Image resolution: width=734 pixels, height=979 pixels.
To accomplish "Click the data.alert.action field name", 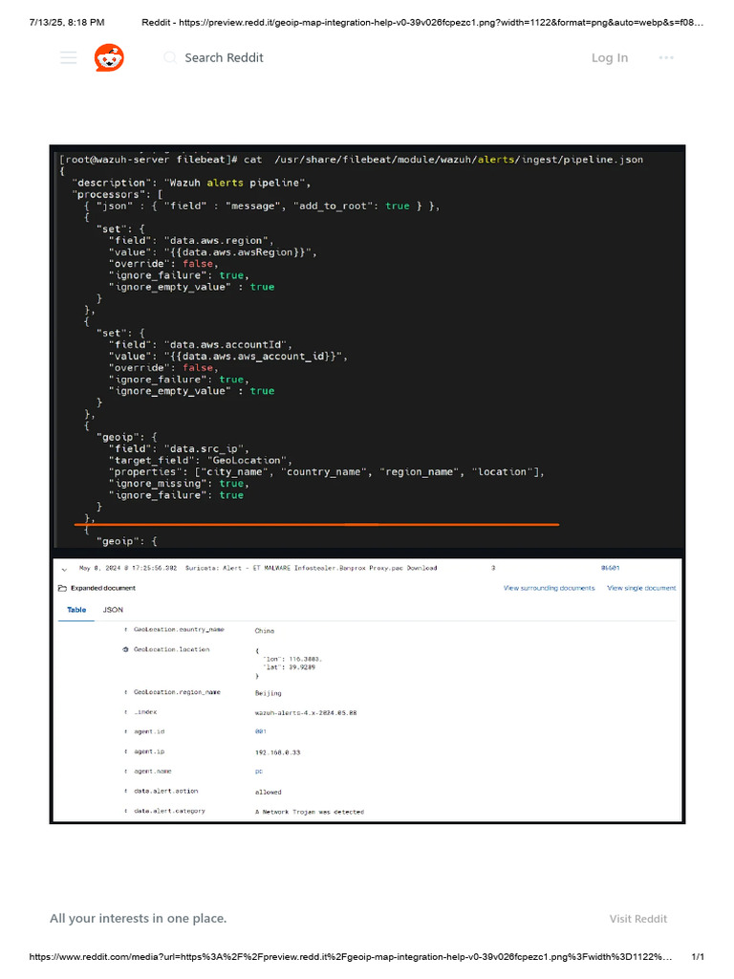I will (x=165, y=791).
